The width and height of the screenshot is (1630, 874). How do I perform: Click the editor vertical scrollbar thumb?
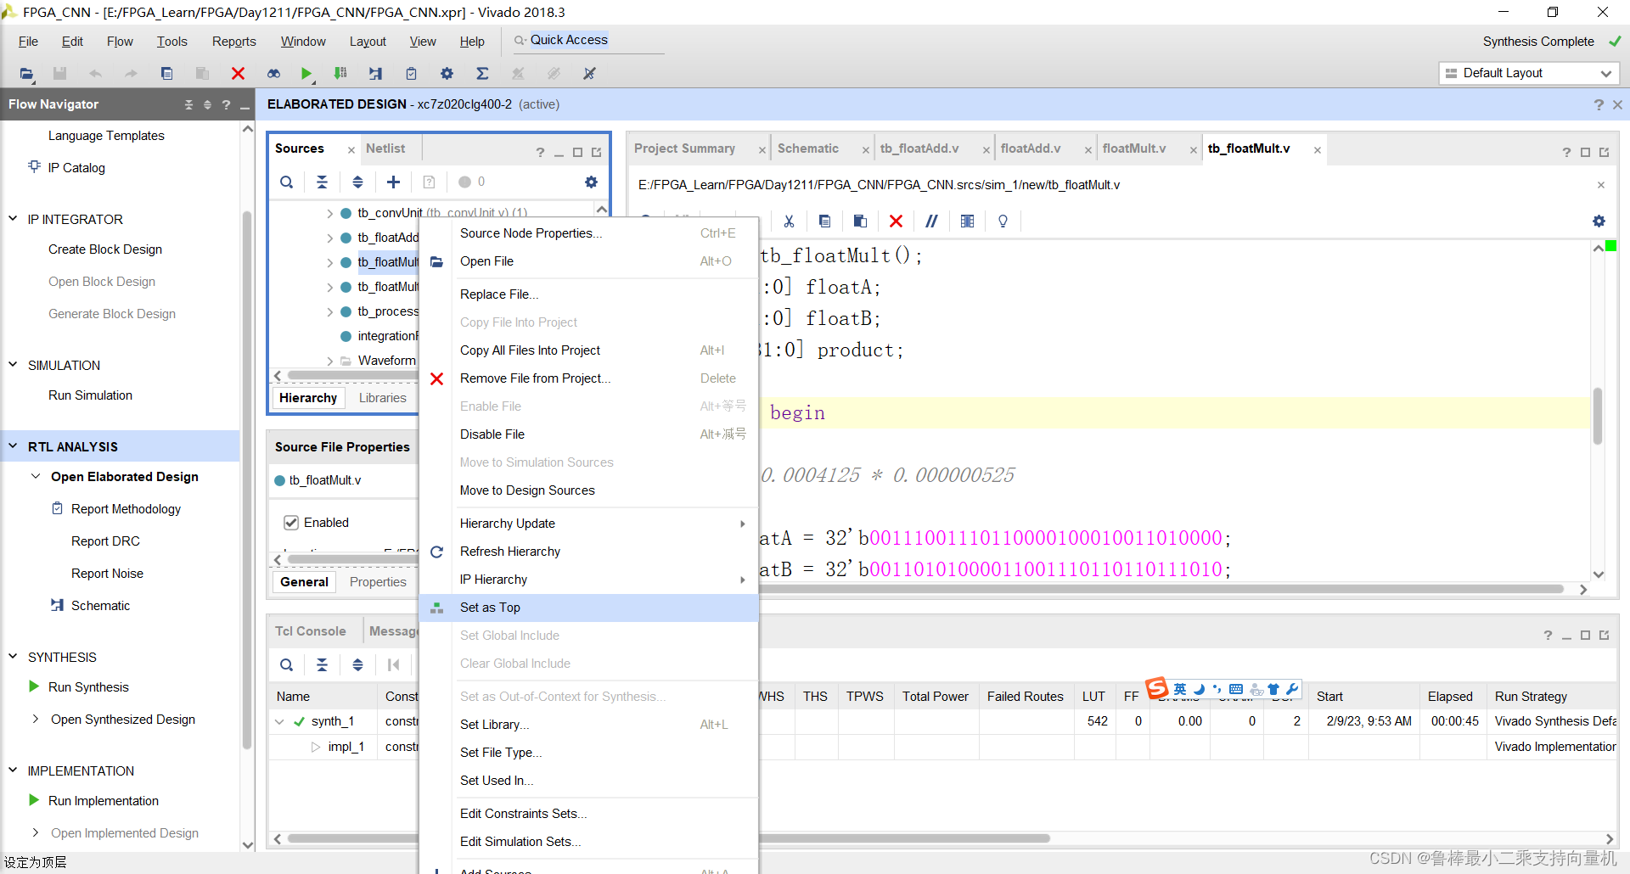(1598, 416)
